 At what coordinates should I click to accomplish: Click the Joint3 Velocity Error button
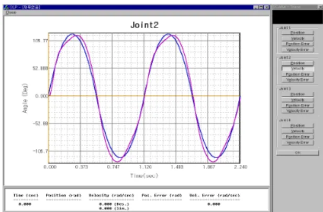click(297, 111)
